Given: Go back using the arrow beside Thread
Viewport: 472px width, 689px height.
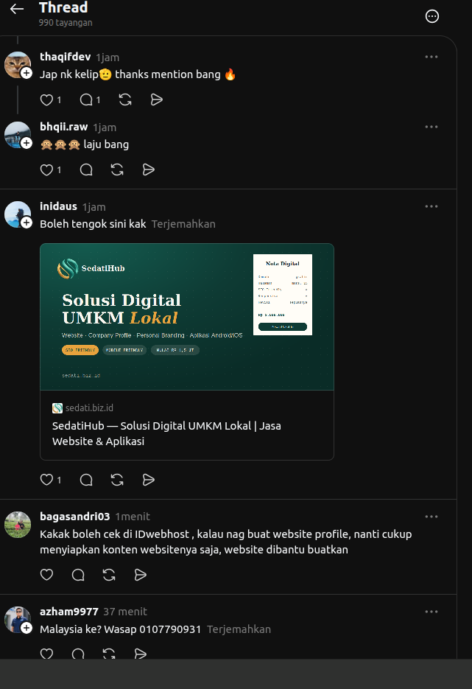Looking at the screenshot, I should pyautogui.click(x=17, y=9).
